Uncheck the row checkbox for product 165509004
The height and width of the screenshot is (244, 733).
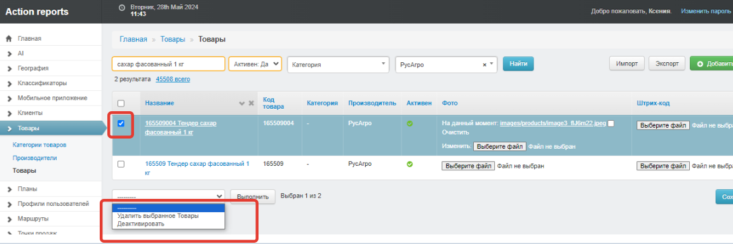click(x=121, y=123)
